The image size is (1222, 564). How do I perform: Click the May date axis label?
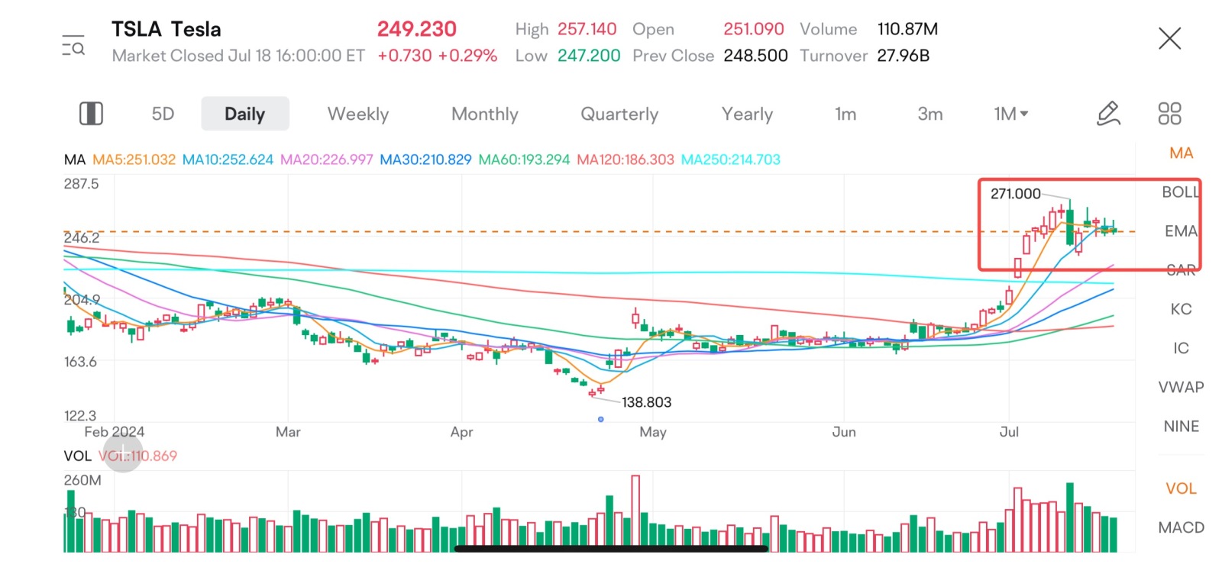click(x=653, y=432)
